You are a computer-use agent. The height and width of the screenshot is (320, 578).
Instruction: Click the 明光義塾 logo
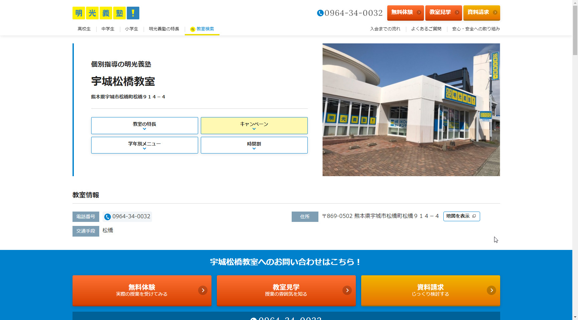click(x=106, y=13)
